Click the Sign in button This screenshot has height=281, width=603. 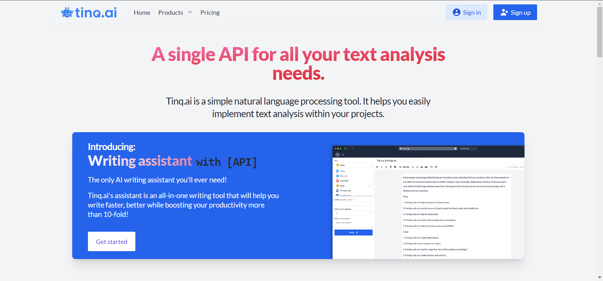click(466, 12)
